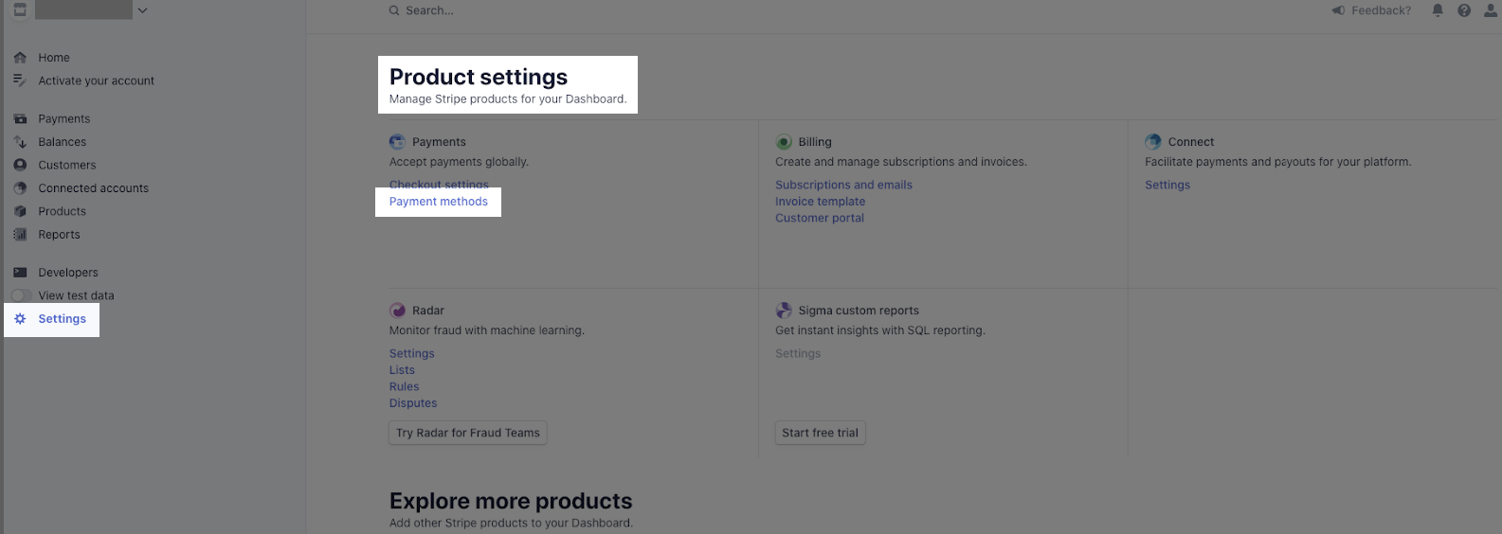The width and height of the screenshot is (1502, 534).
Task: Click 'Facilitate payments and payouts' description text
Action: [x=1278, y=162]
